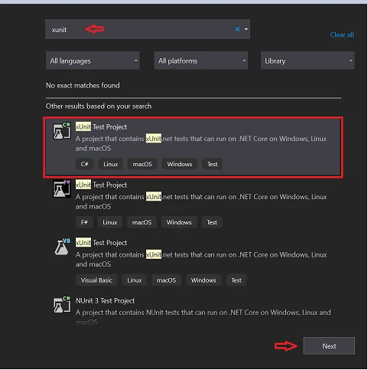Click the No exact matches found message
The image size is (368, 370).
(x=83, y=85)
